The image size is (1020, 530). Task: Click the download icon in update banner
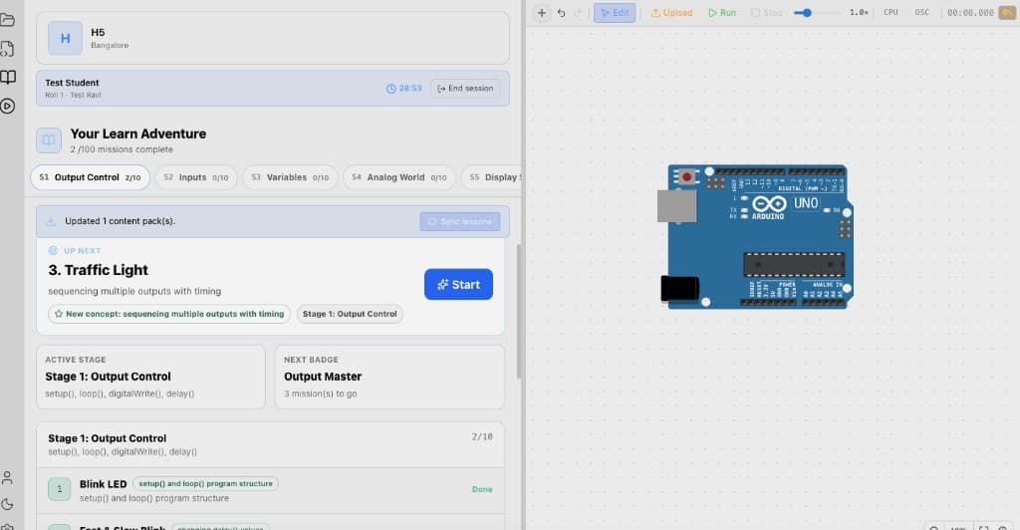point(51,221)
